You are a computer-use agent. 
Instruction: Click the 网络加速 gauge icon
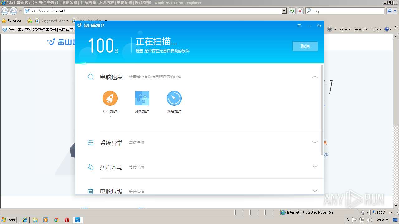point(174,98)
